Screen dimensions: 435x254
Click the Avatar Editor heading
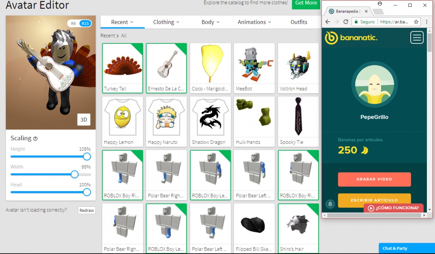[37, 5]
